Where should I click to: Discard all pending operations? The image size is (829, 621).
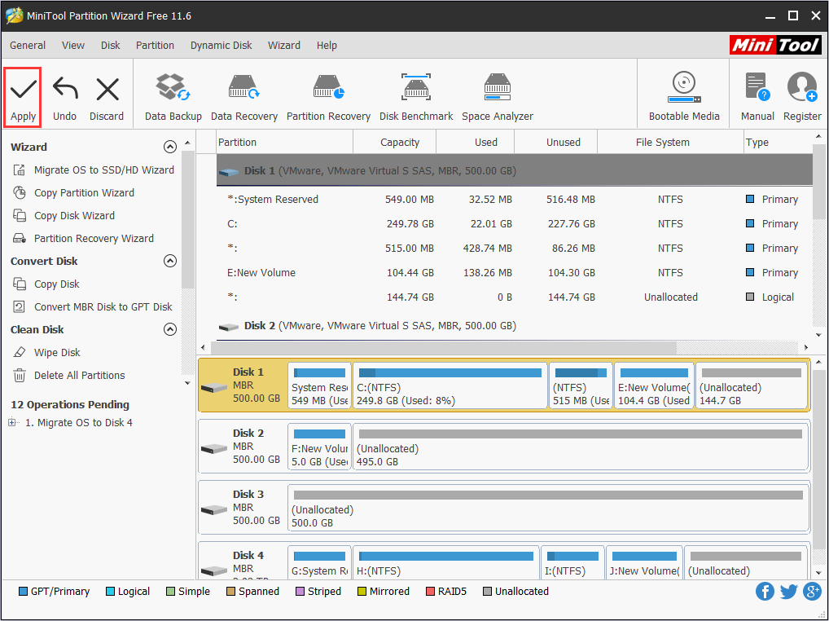[107, 99]
